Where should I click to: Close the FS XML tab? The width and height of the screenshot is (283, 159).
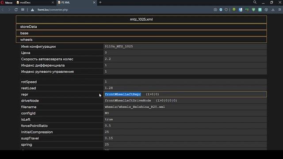pyautogui.click(x=94, y=3)
